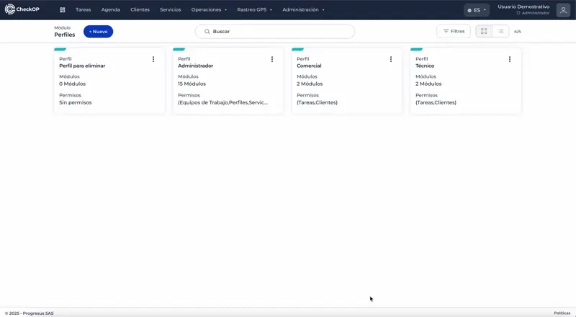The image size is (576, 317).
Task: Go to Agenda in navigation
Action: [x=111, y=10]
